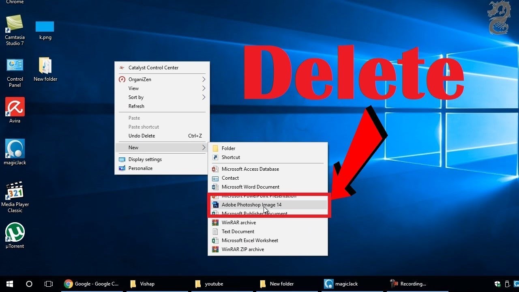Create a new Folder from submenu
The width and height of the screenshot is (519, 292).
pyautogui.click(x=268, y=148)
